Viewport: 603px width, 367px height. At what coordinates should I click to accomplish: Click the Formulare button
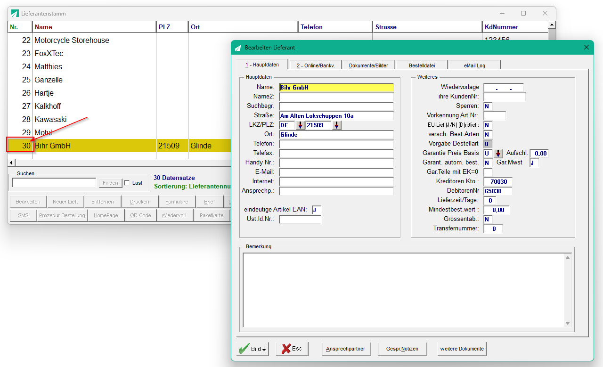[x=177, y=202]
